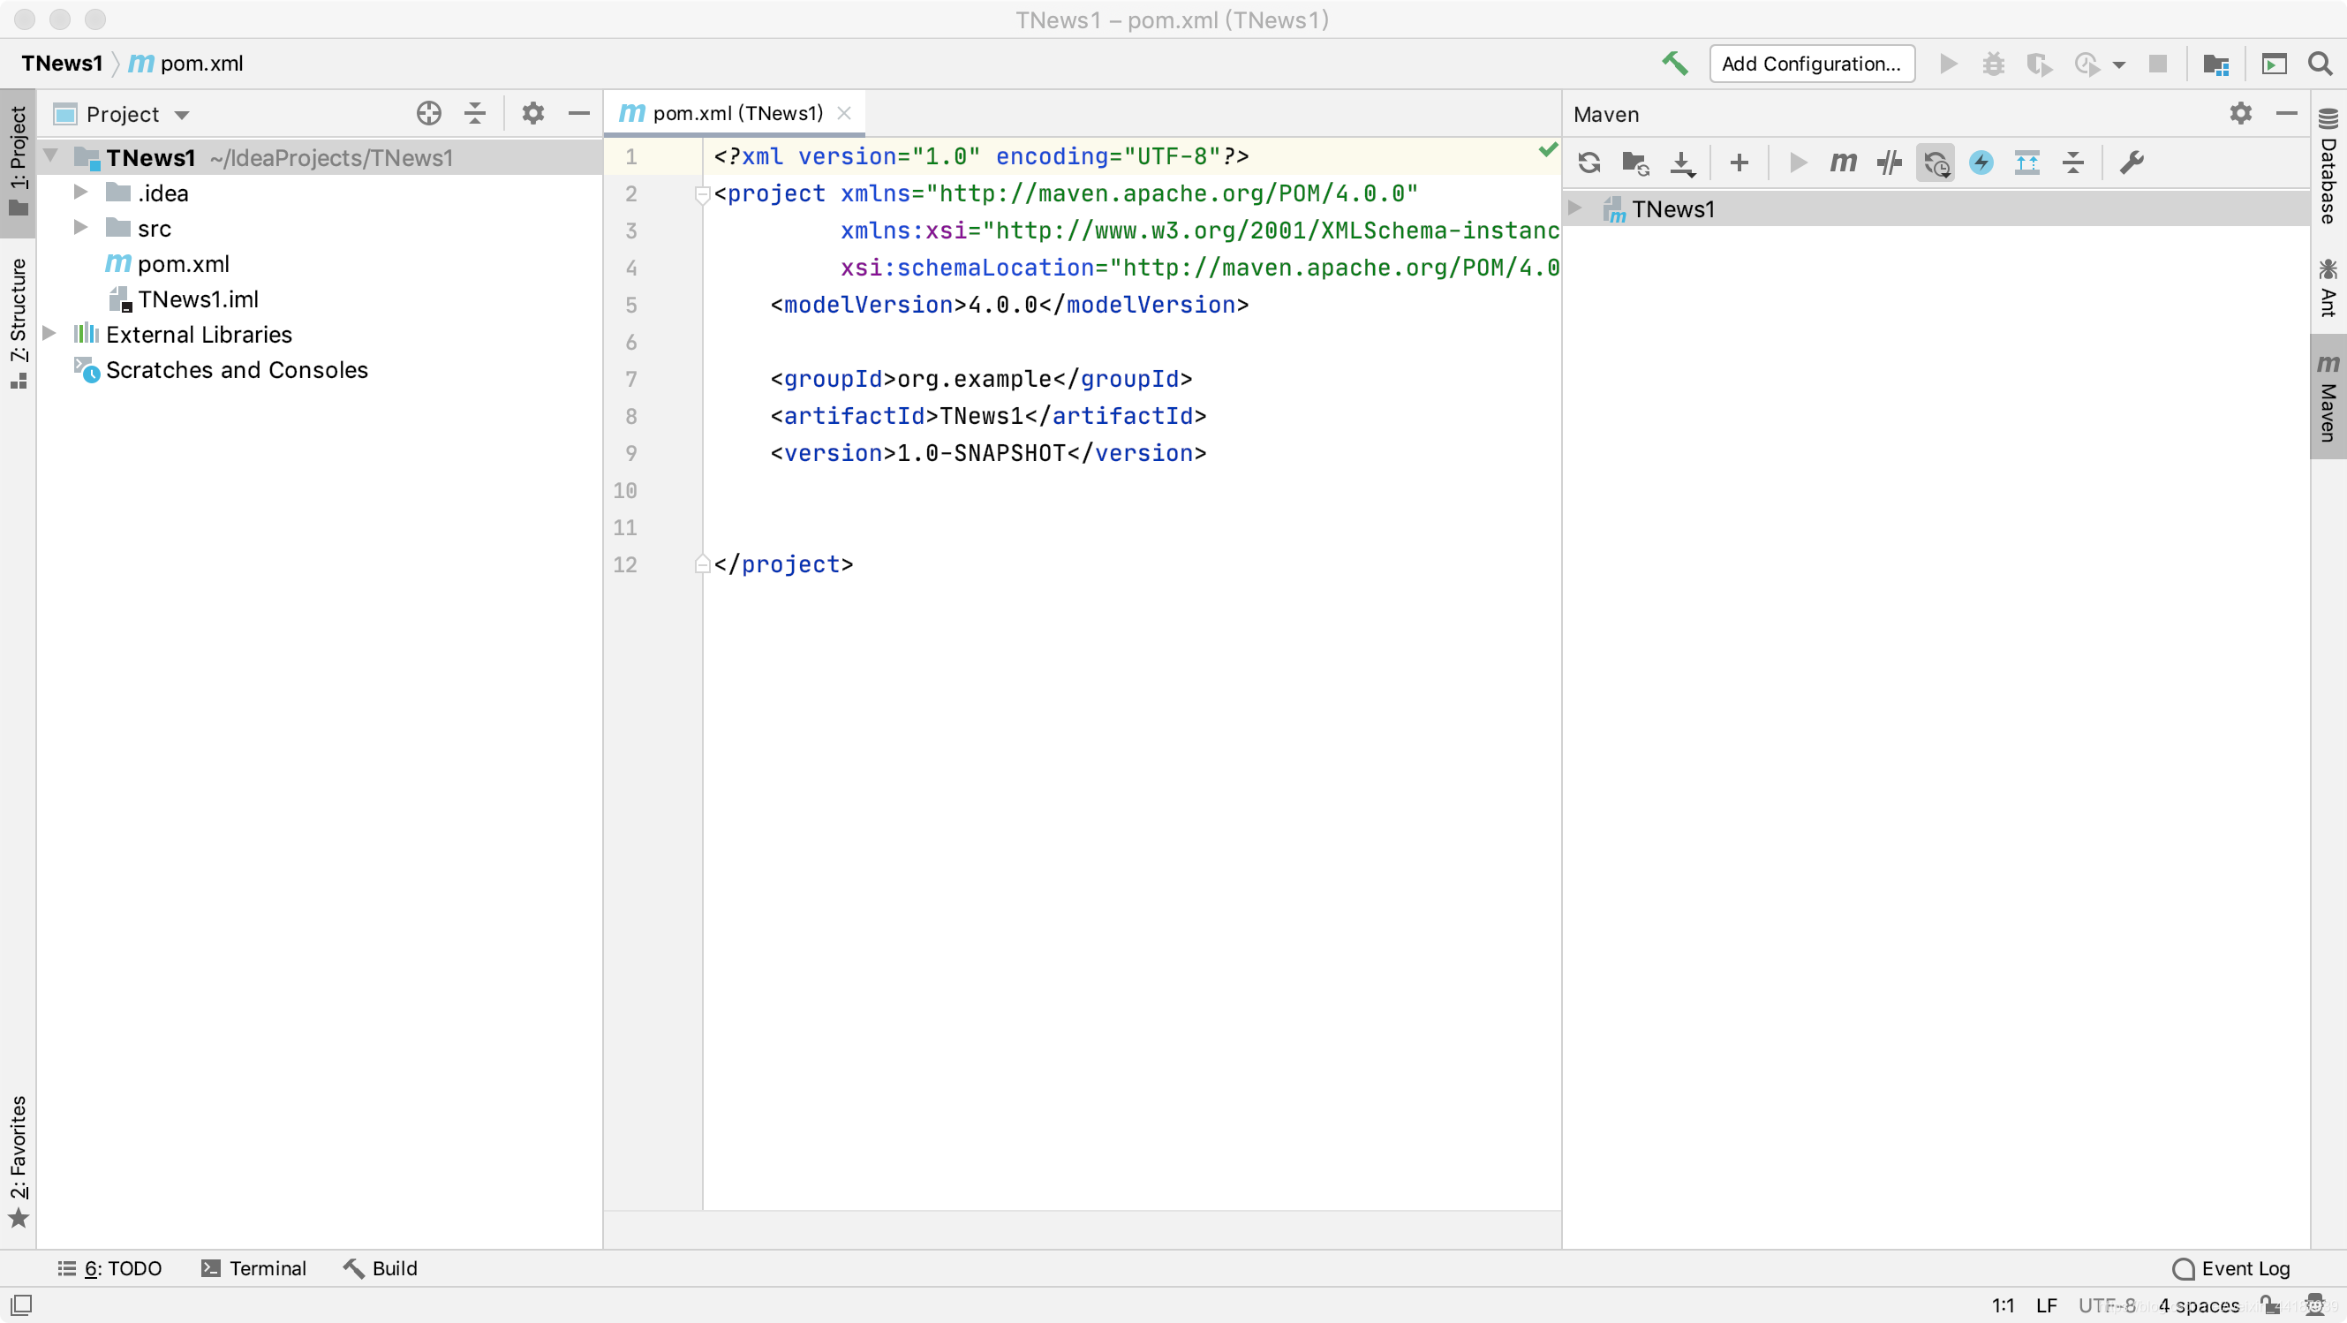Viewport: 2347px width, 1323px height.
Task: Toggle Maven side tab
Action: (x=2328, y=397)
